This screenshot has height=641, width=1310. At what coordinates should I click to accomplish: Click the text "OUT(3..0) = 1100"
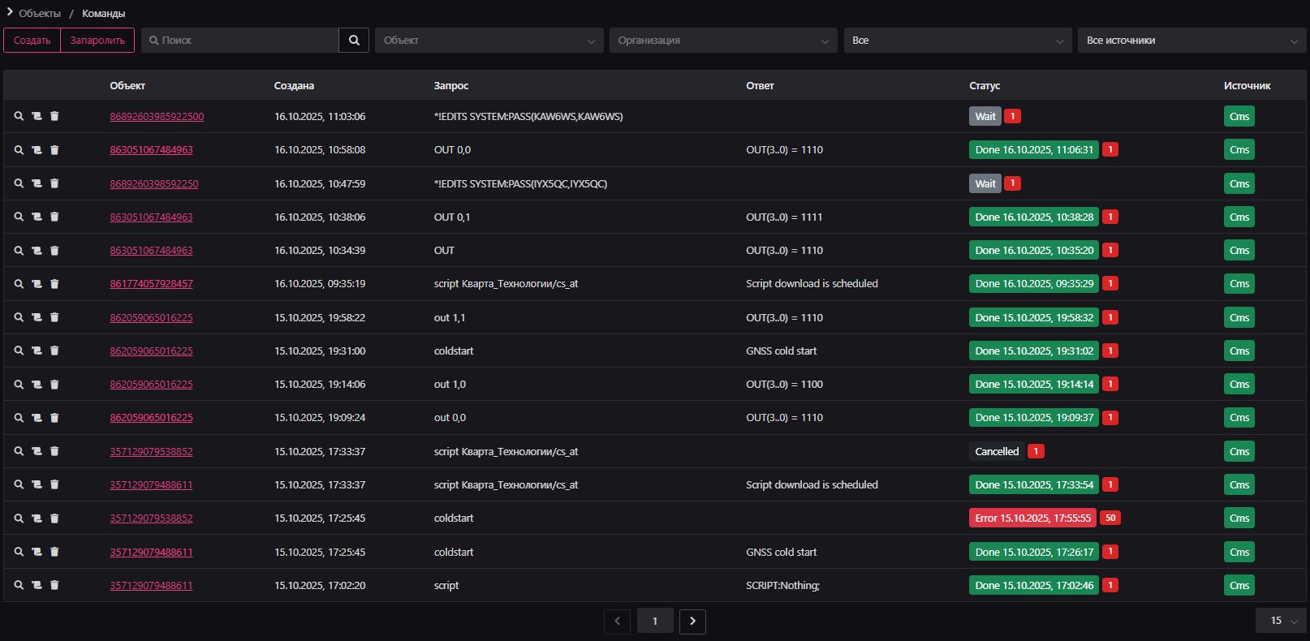tap(784, 384)
